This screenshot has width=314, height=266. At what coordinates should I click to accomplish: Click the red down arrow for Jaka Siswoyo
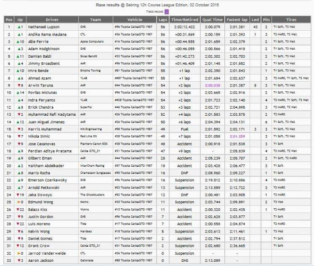click(x=18, y=194)
